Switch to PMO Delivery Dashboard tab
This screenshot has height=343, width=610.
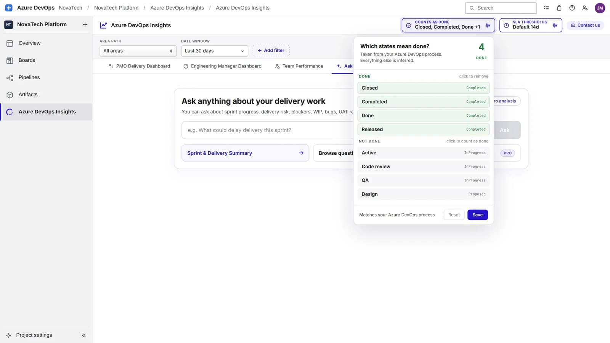139,66
